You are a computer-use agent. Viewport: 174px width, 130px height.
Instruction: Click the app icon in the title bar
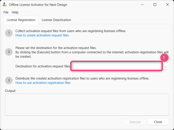point(5,5)
